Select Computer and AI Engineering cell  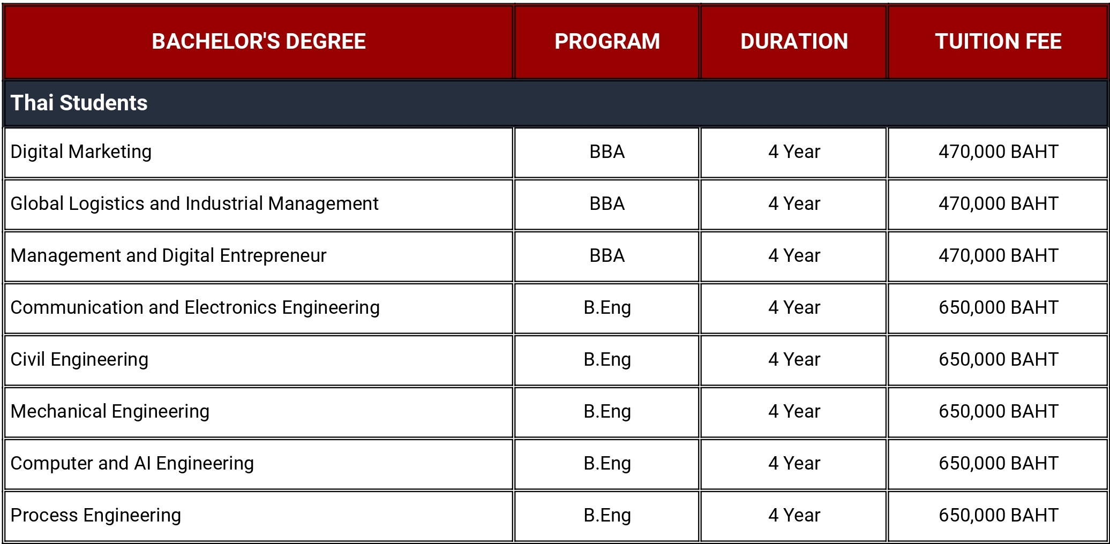tap(259, 464)
